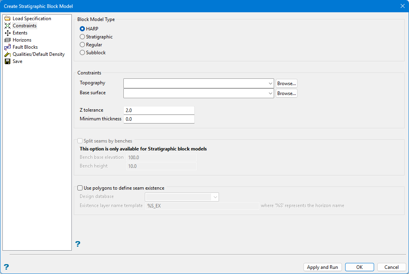The height and width of the screenshot is (274, 409).
Task: Open the Base surface dropdown
Action: 271,93
